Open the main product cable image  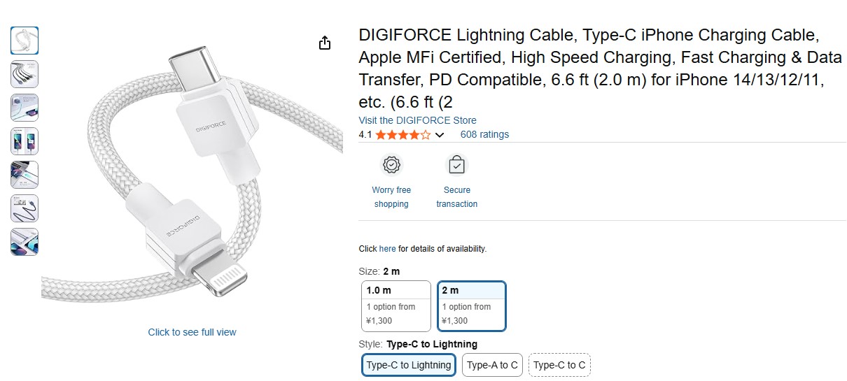coord(192,175)
